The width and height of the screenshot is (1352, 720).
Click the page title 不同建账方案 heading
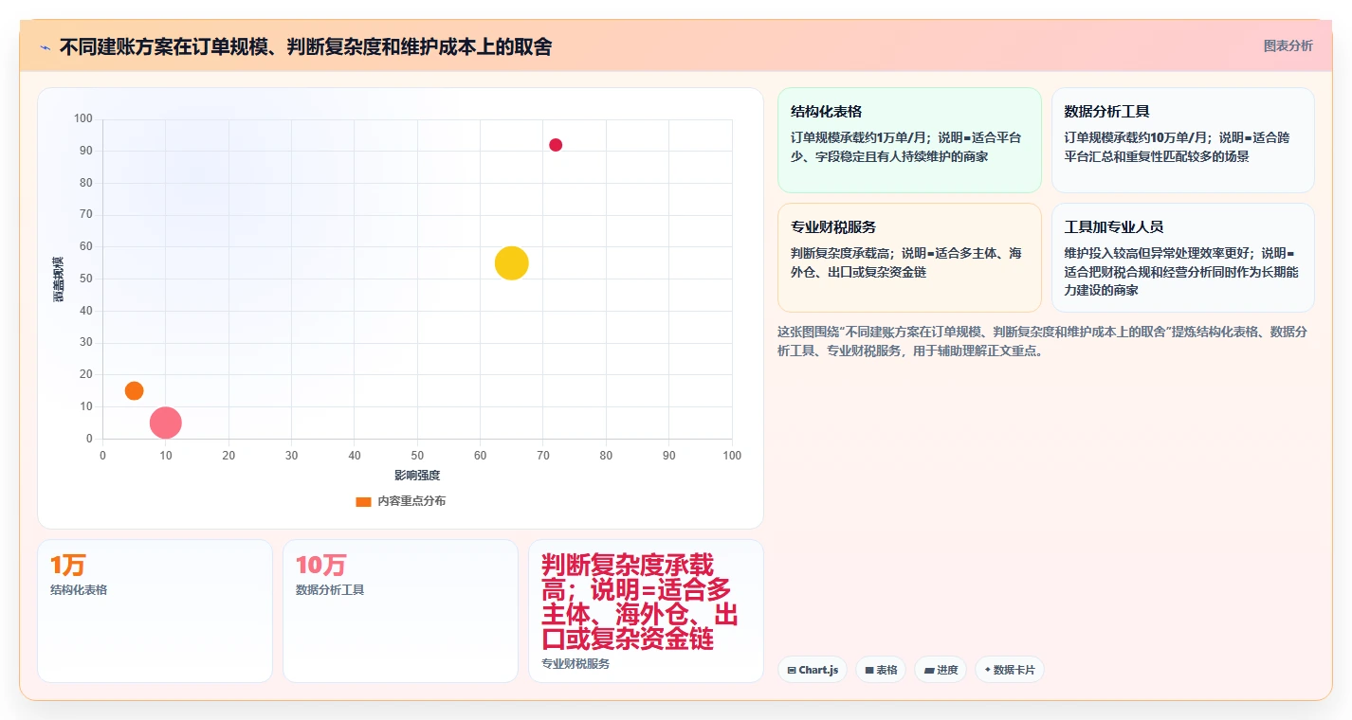tap(305, 46)
